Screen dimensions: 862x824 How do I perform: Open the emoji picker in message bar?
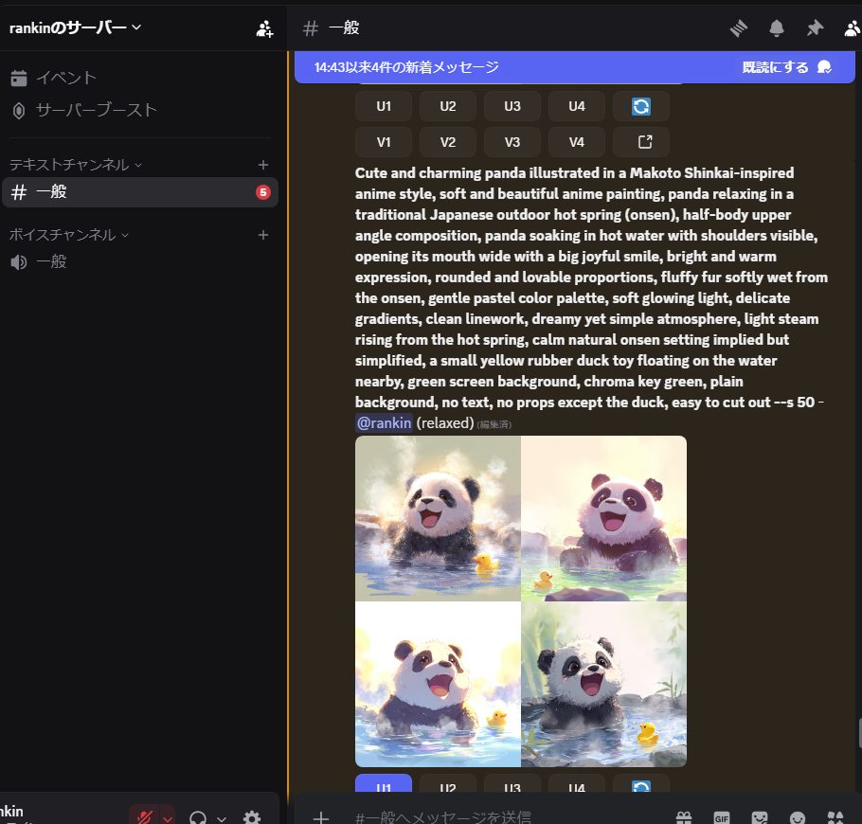798,817
